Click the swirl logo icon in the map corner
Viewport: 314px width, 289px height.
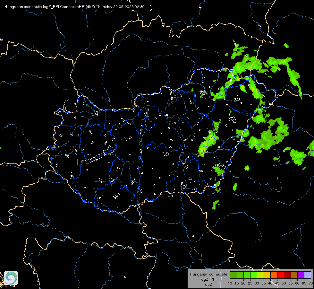(x=11, y=278)
